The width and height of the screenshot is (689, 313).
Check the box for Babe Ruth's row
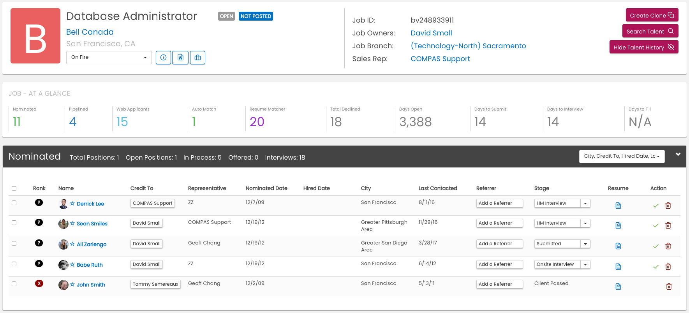pos(14,264)
